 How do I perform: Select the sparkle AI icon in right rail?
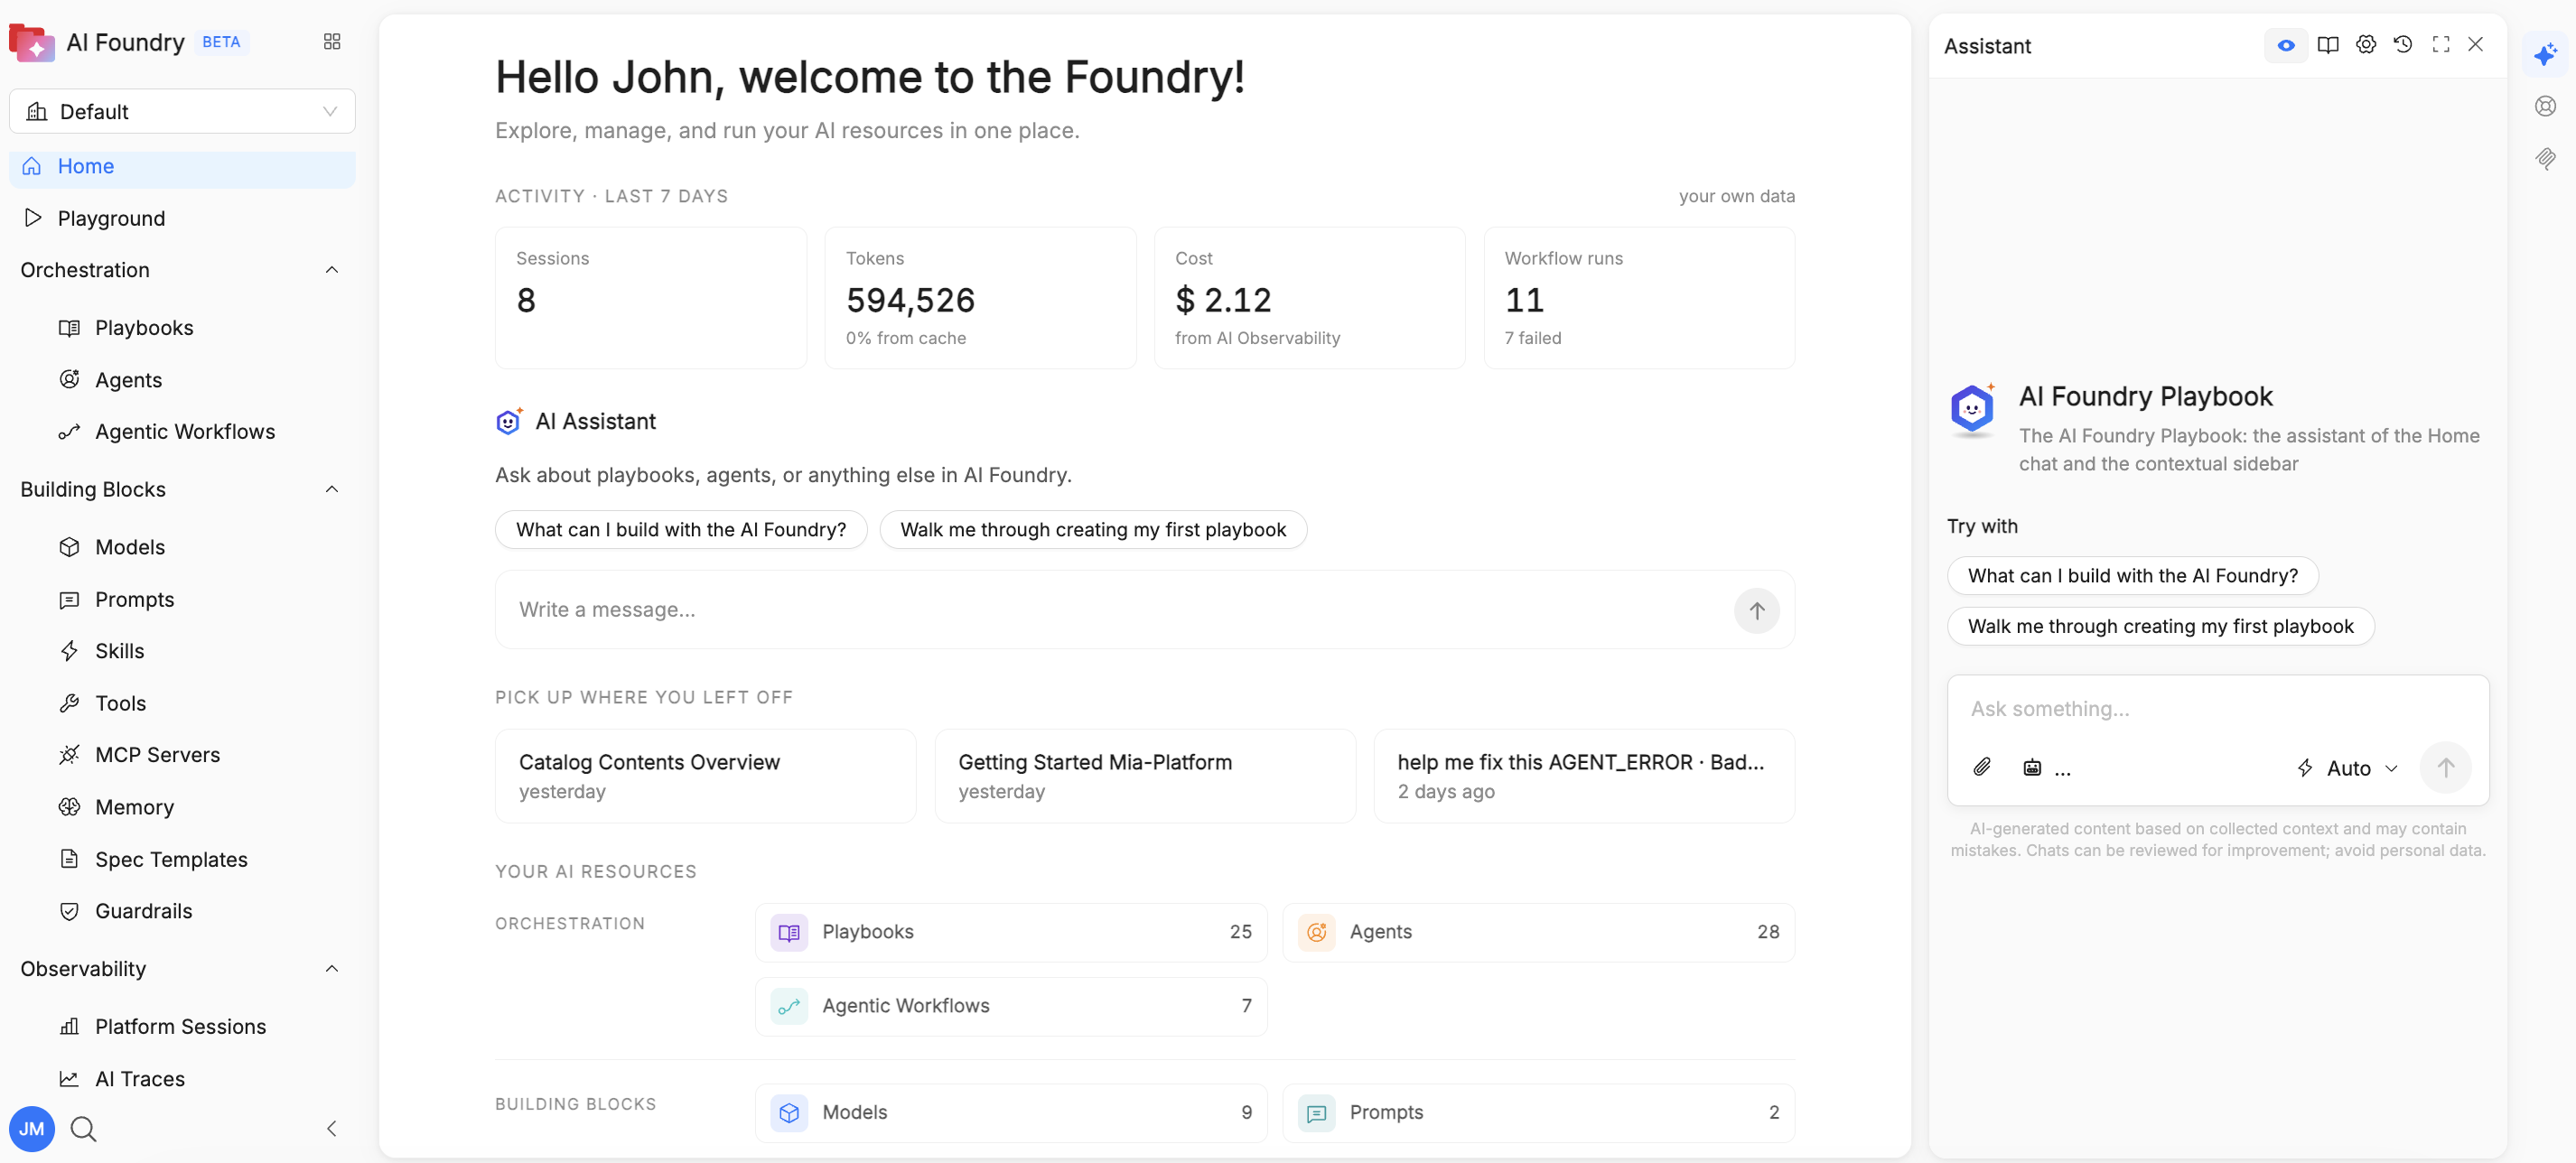(2545, 53)
